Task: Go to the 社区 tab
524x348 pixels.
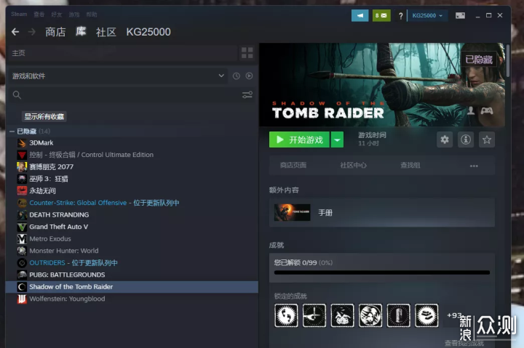Action: pos(106,32)
